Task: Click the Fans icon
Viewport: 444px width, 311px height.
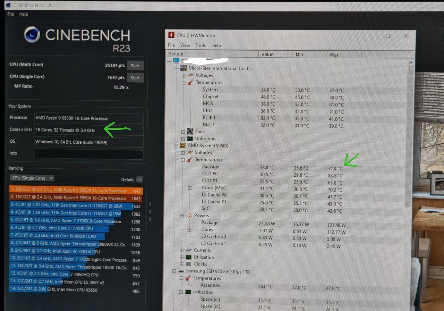Action: click(190, 132)
